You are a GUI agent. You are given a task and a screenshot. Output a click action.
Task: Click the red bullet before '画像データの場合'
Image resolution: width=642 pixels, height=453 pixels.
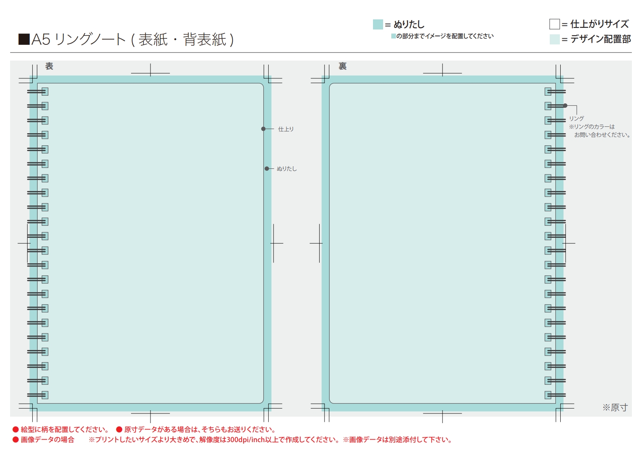click(x=16, y=440)
